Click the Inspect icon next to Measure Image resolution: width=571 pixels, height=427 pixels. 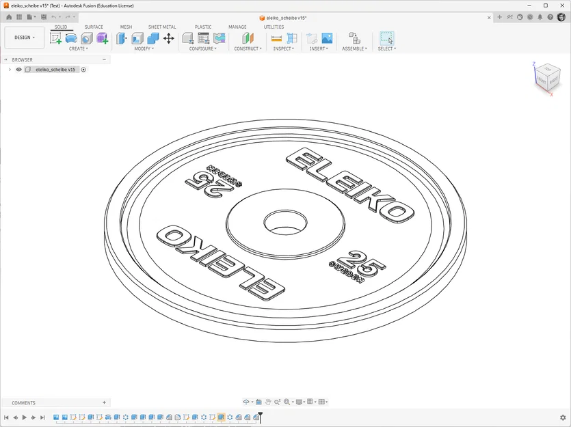(x=292, y=38)
